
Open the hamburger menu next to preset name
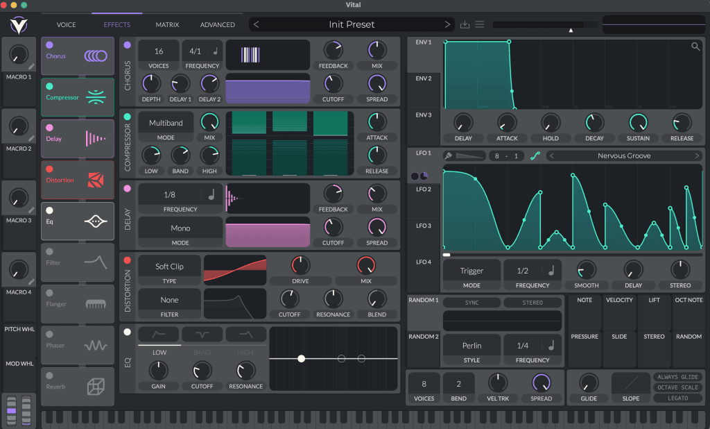[x=480, y=24]
